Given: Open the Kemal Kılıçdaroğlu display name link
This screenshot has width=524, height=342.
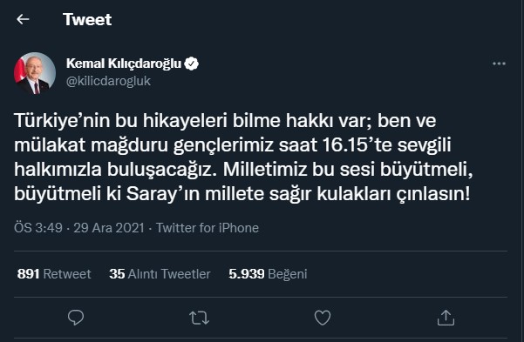Looking at the screenshot, I should coord(124,63).
